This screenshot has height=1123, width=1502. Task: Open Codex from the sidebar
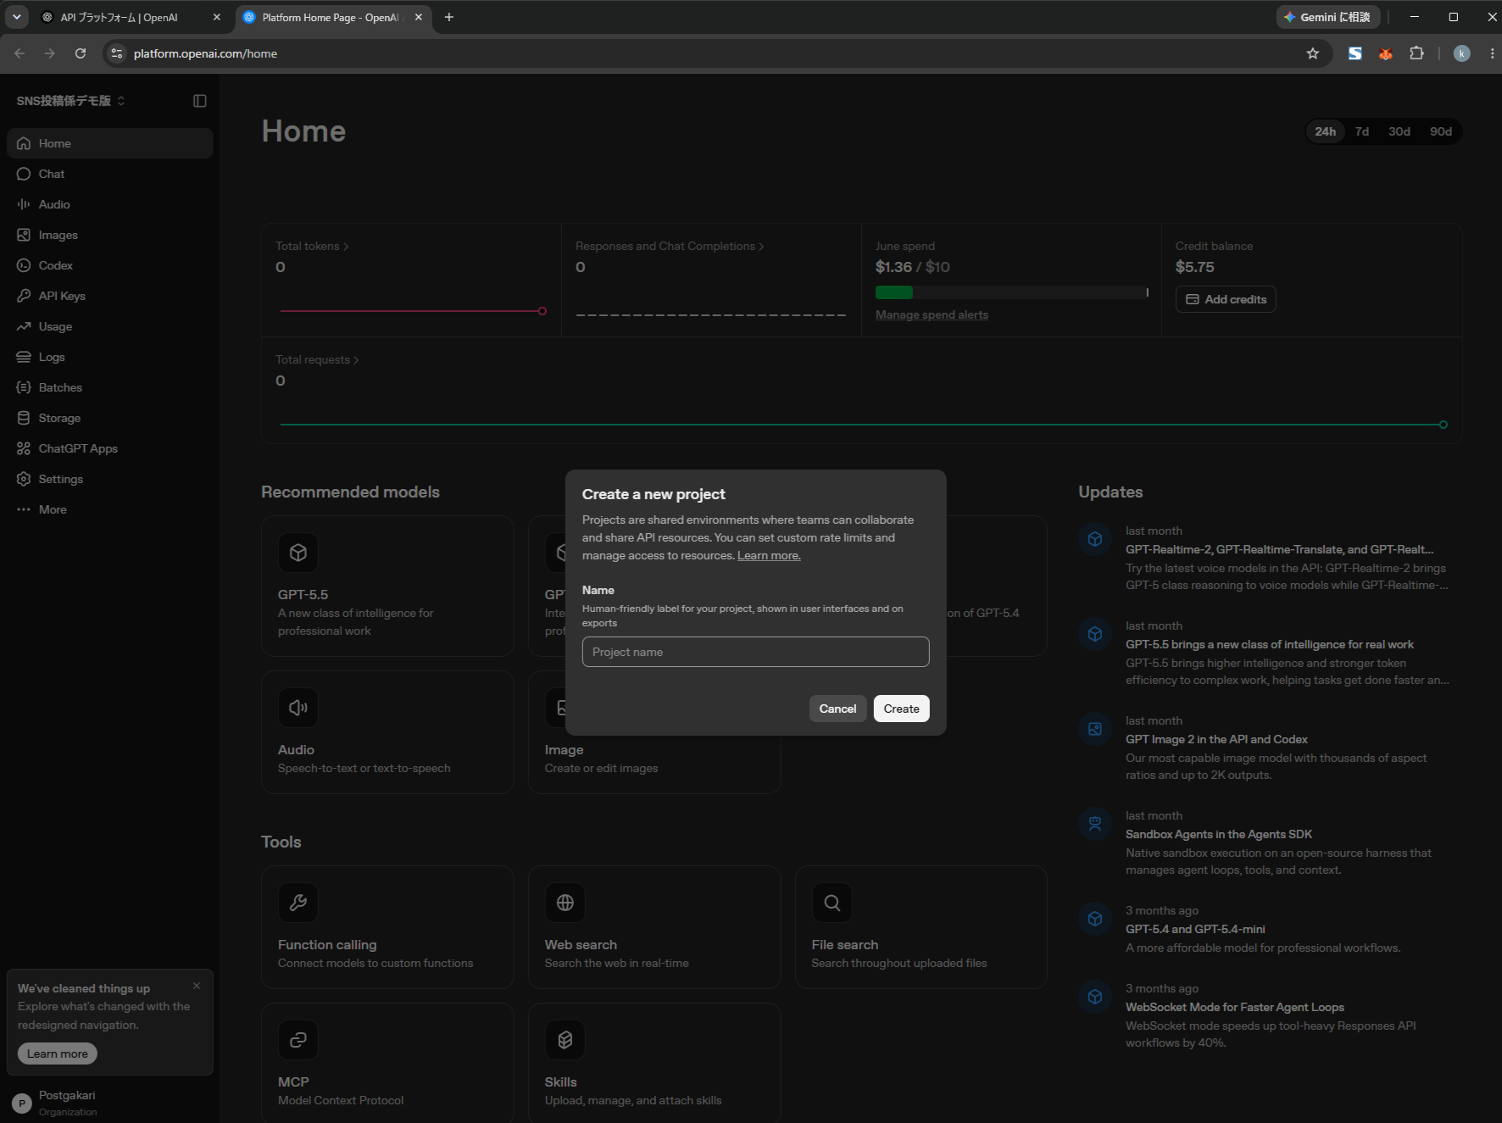tap(109, 265)
